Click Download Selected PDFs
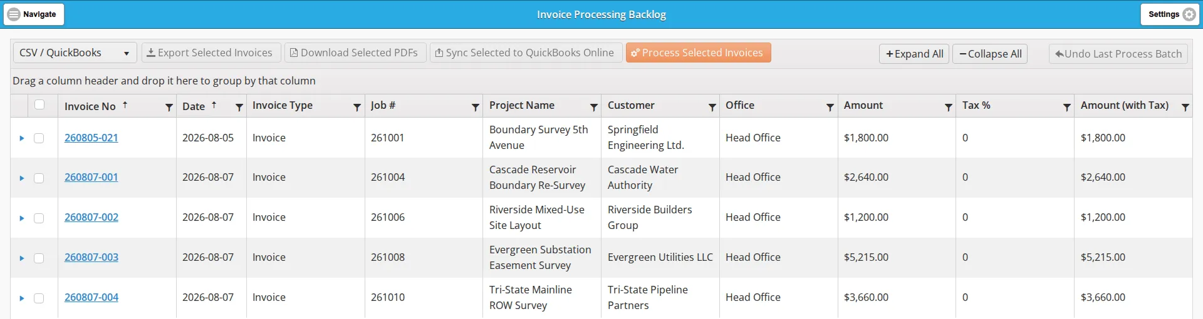This screenshot has height=319, width=1203. [x=355, y=53]
